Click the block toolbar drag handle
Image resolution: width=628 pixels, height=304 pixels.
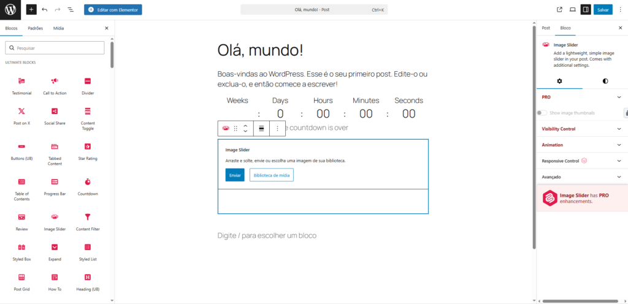point(235,128)
